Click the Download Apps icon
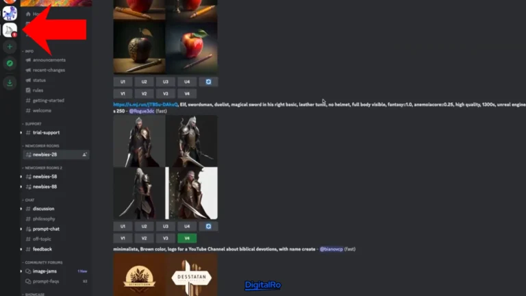 (10, 83)
